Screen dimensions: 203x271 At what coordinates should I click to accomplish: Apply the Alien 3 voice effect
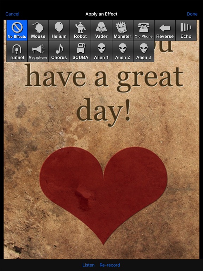tap(144, 52)
